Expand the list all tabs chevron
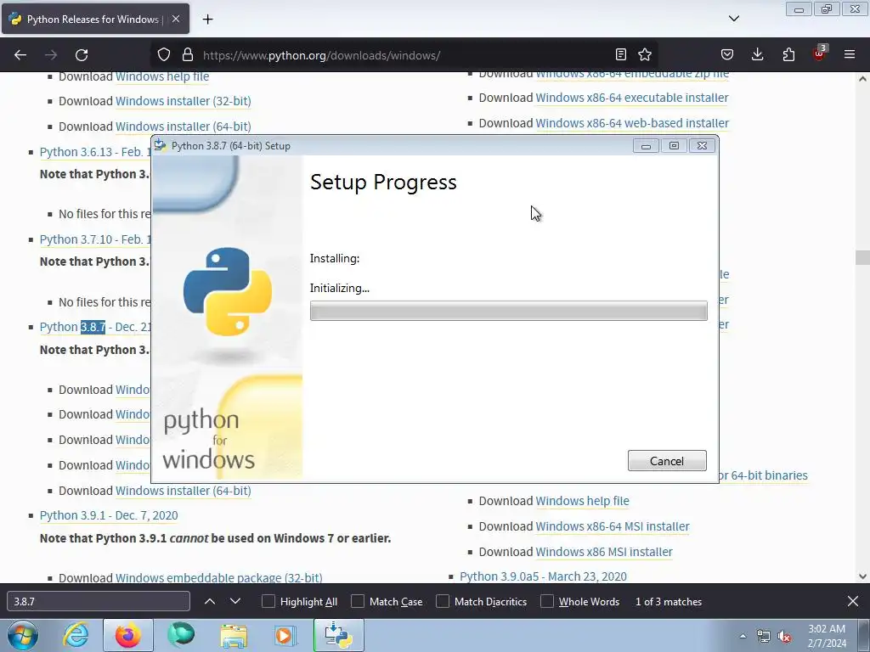Viewport: 870px width, 652px height. coord(734,19)
